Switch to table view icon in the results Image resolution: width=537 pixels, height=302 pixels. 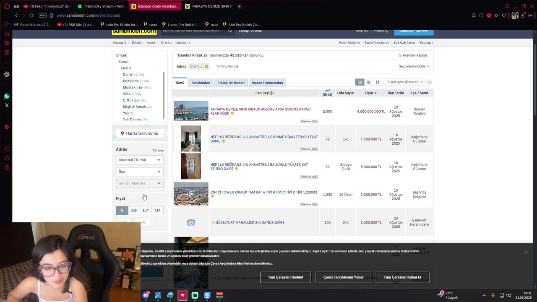[360, 82]
